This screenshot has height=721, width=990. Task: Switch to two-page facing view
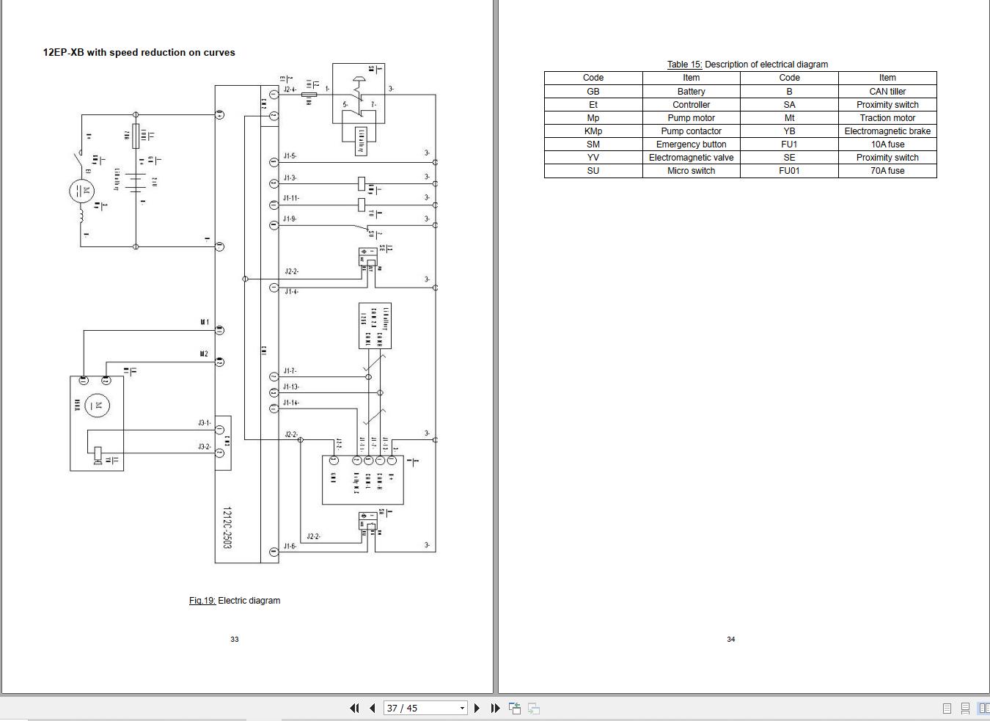tap(983, 708)
